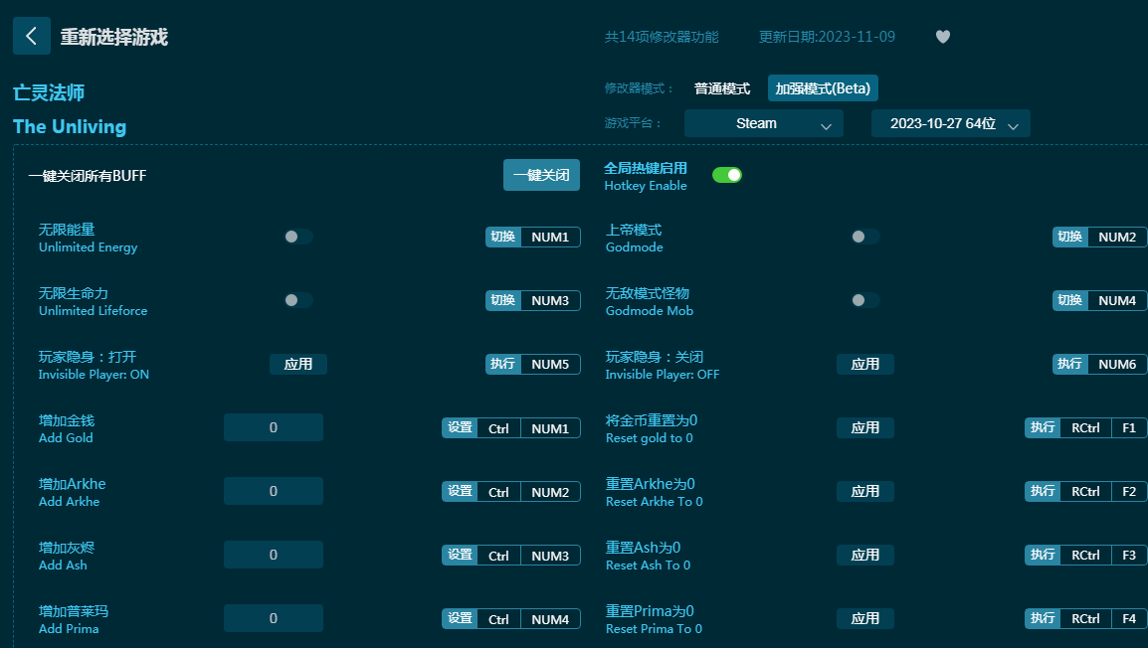The width and height of the screenshot is (1148, 648).
Task: Click 设置 hotkey button for Add Gold
Action: [x=460, y=427]
